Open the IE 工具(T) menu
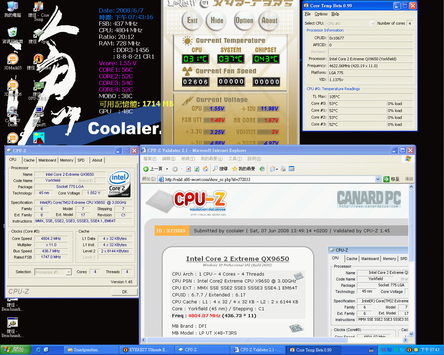The width and height of the screenshot is (444, 355). 235,159
